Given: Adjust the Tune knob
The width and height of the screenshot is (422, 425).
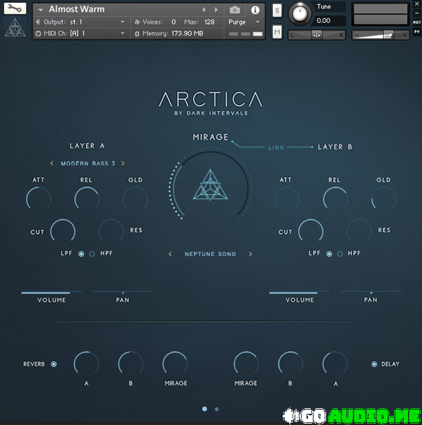Looking at the screenshot, I should [300, 13].
